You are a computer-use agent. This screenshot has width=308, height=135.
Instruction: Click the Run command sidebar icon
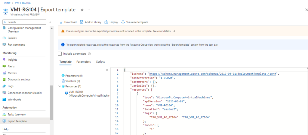(4, 45)
